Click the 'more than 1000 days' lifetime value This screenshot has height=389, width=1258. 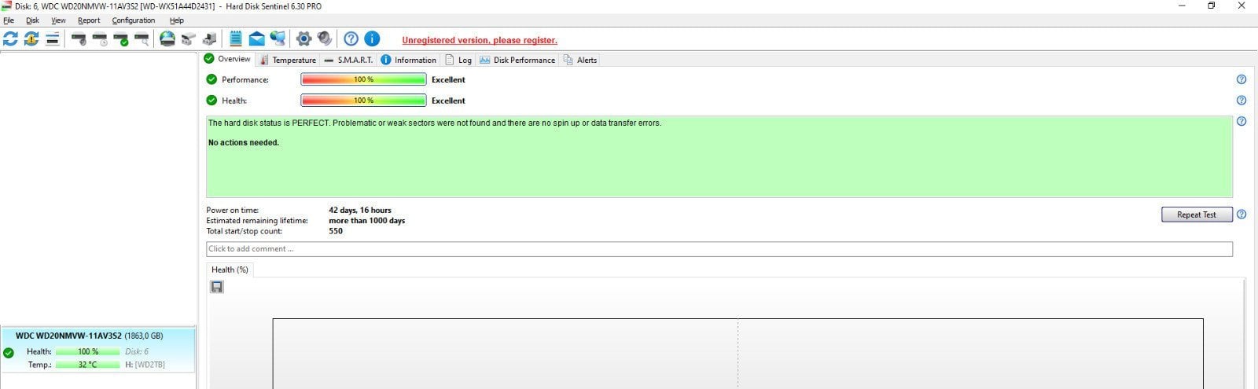click(367, 221)
